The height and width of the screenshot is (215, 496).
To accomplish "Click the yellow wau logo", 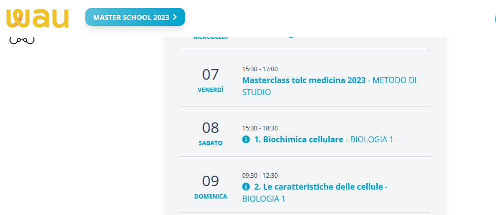I will pyautogui.click(x=37, y=18).
